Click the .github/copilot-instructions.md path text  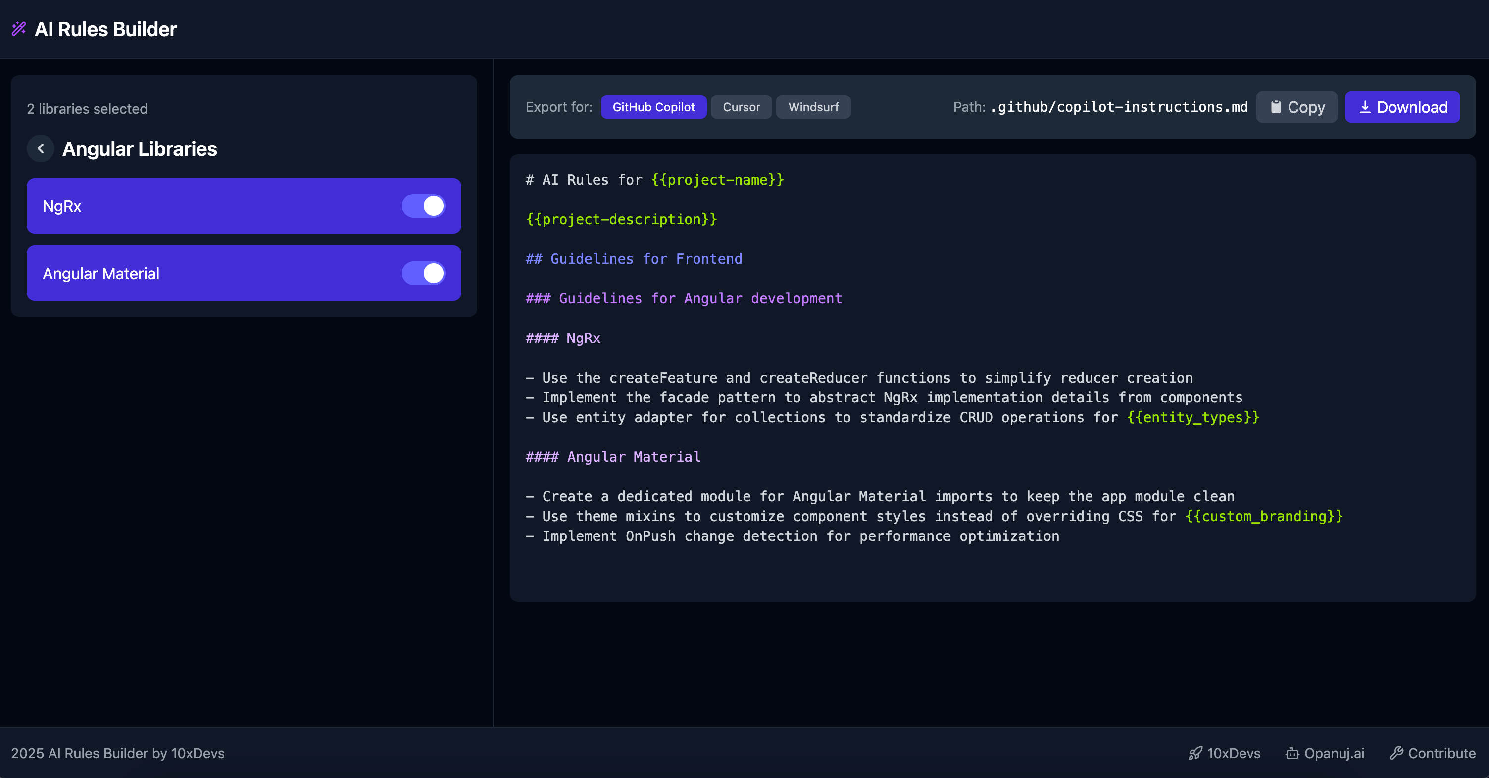point(1119,107)
